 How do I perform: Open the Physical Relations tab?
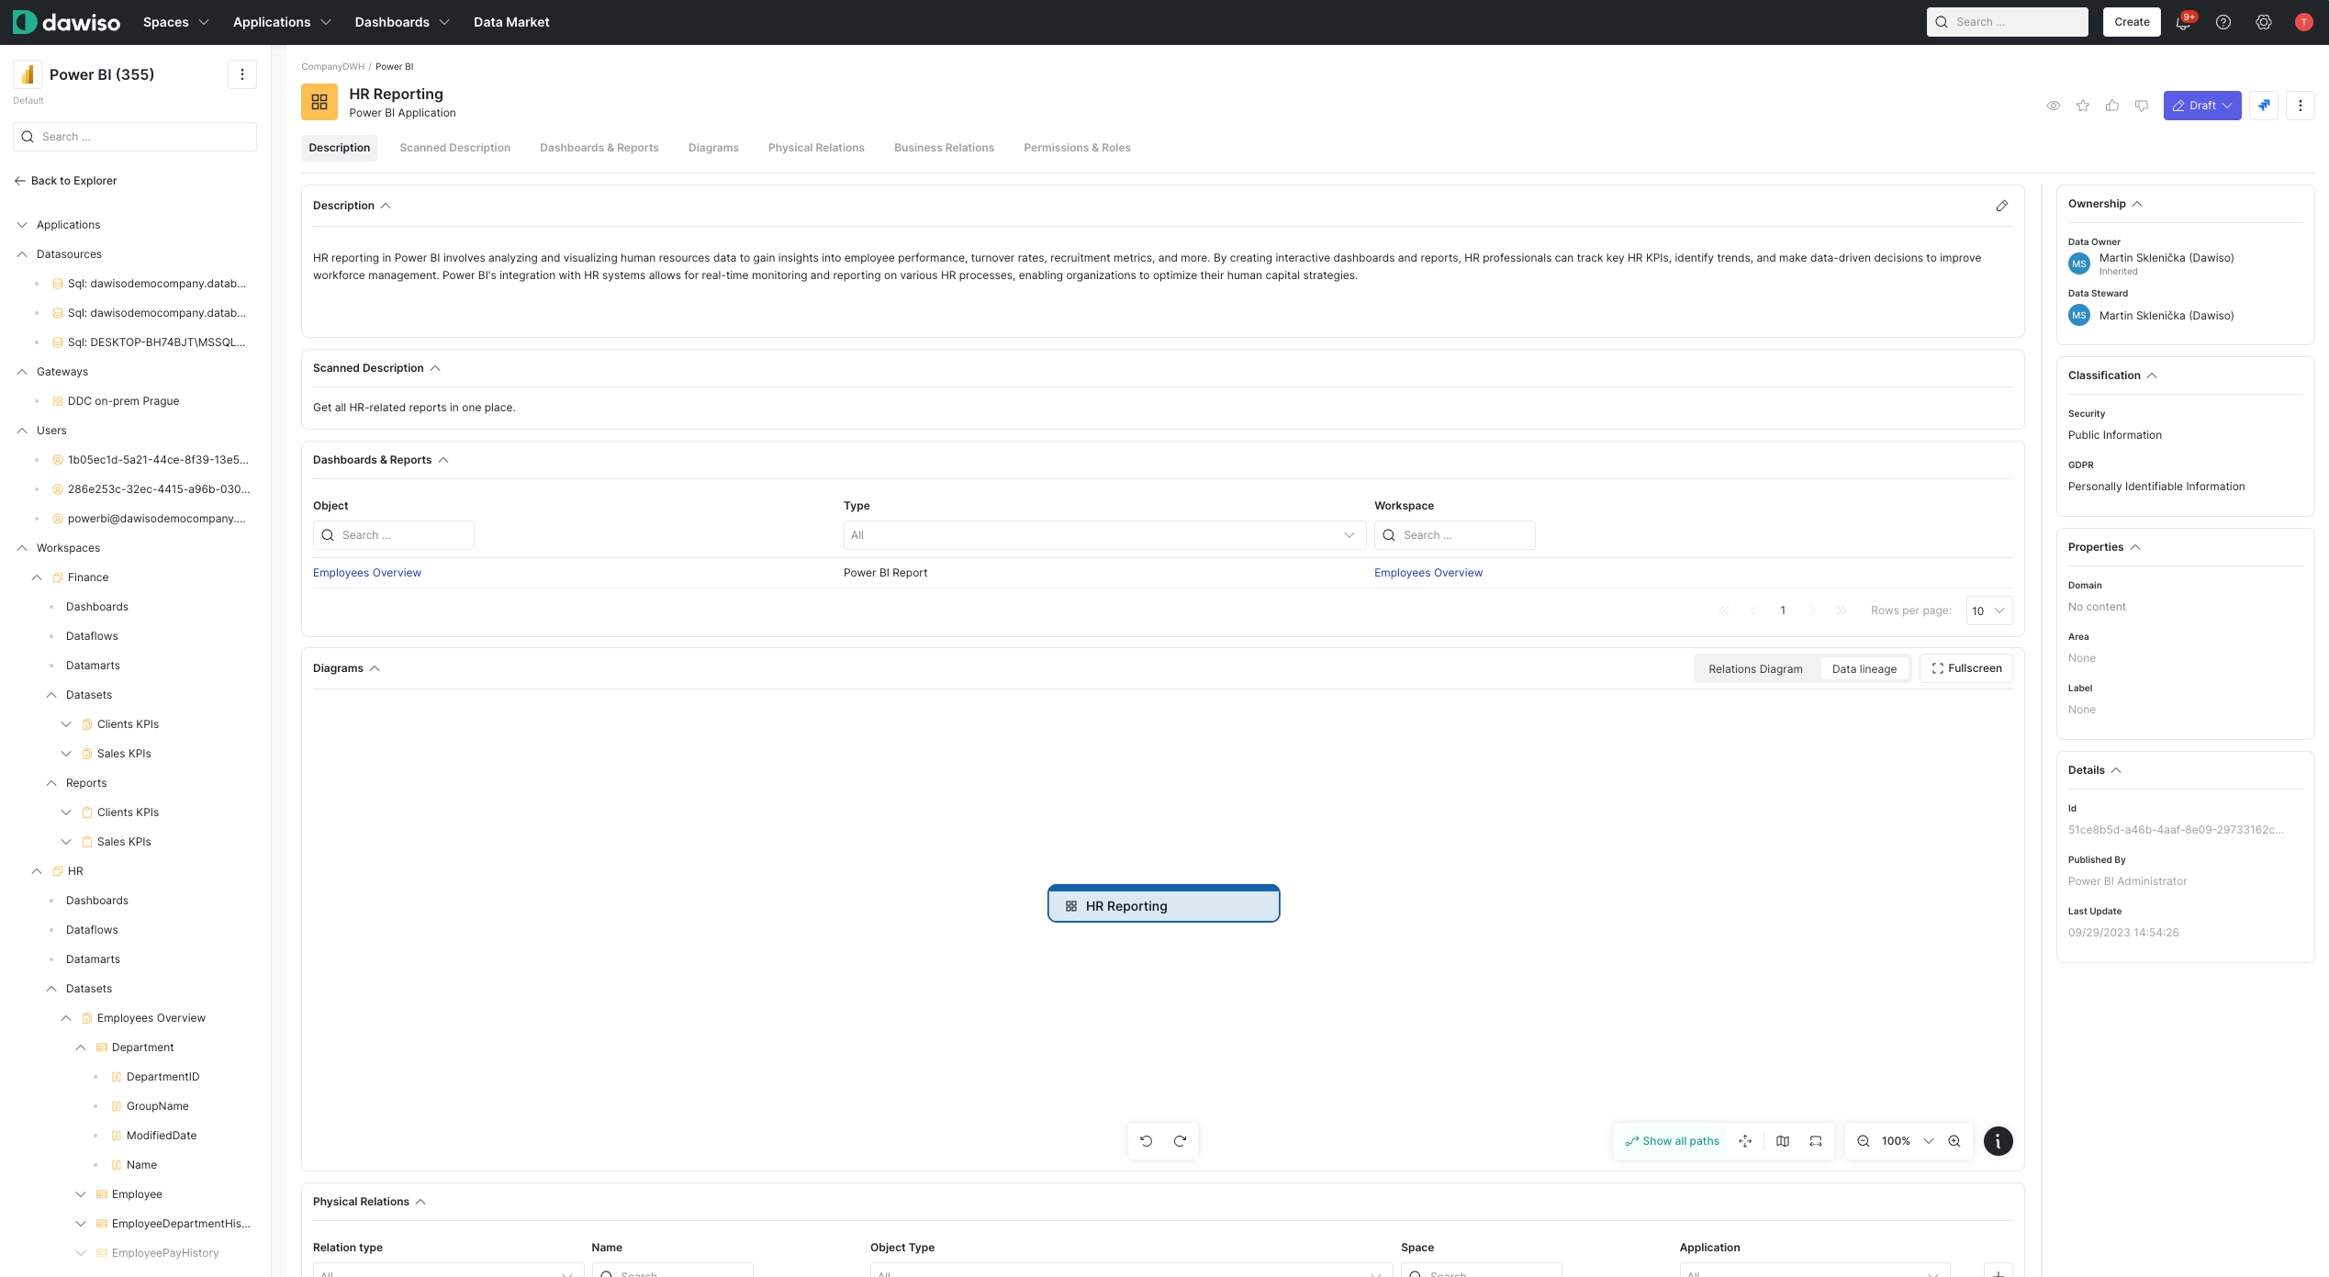click(815, 148)
